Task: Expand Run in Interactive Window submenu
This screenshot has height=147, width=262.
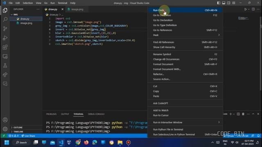Action: [x=185, y=122]
